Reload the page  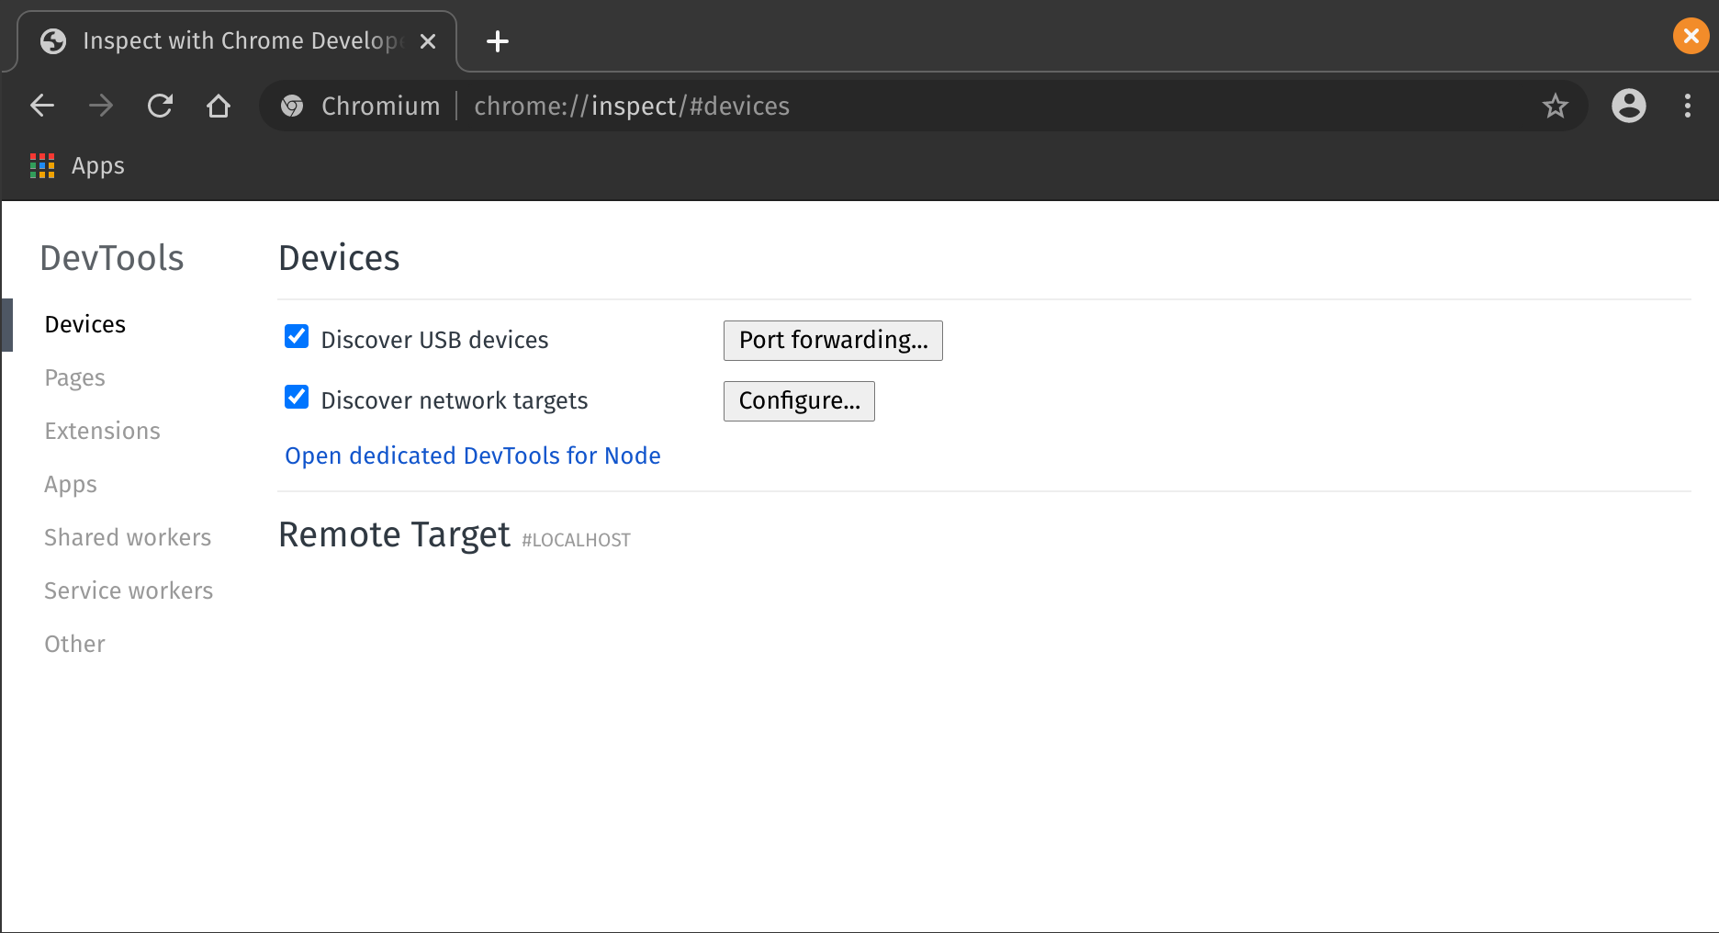click(160, 106)
